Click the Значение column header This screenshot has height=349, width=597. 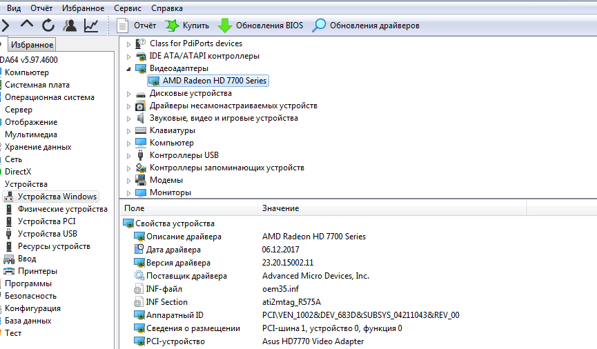280,208
